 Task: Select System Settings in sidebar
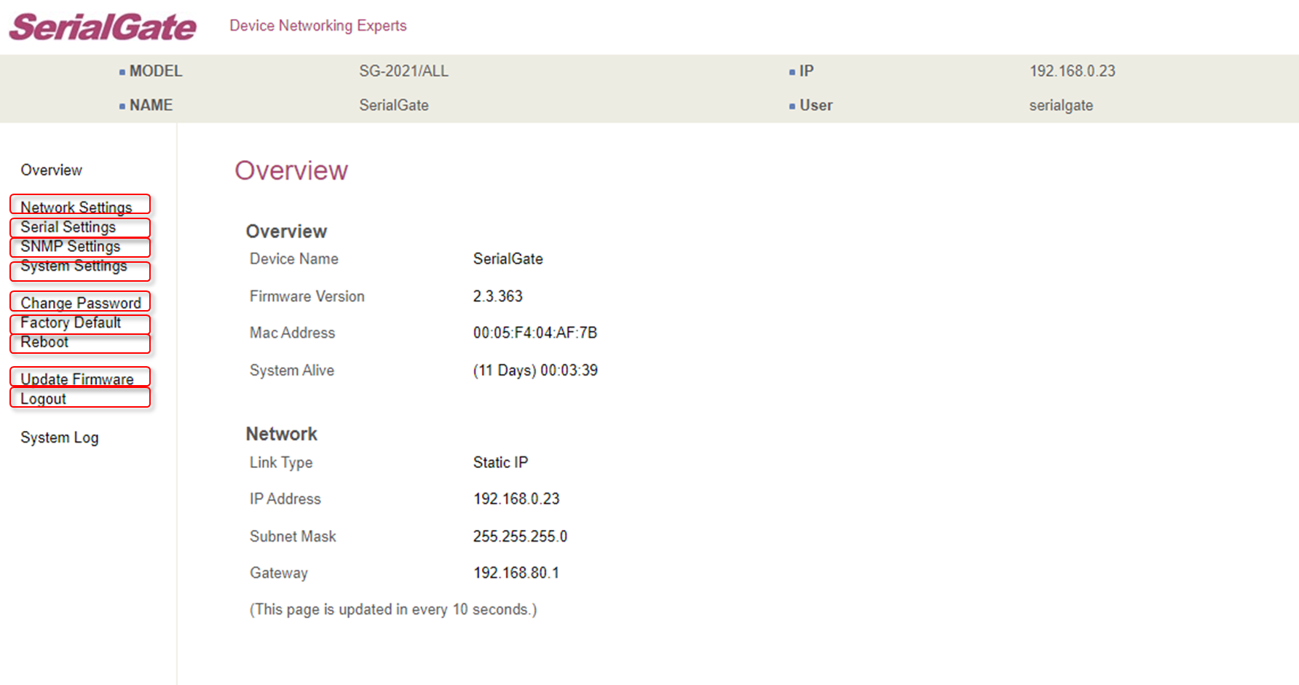(74, 266)
